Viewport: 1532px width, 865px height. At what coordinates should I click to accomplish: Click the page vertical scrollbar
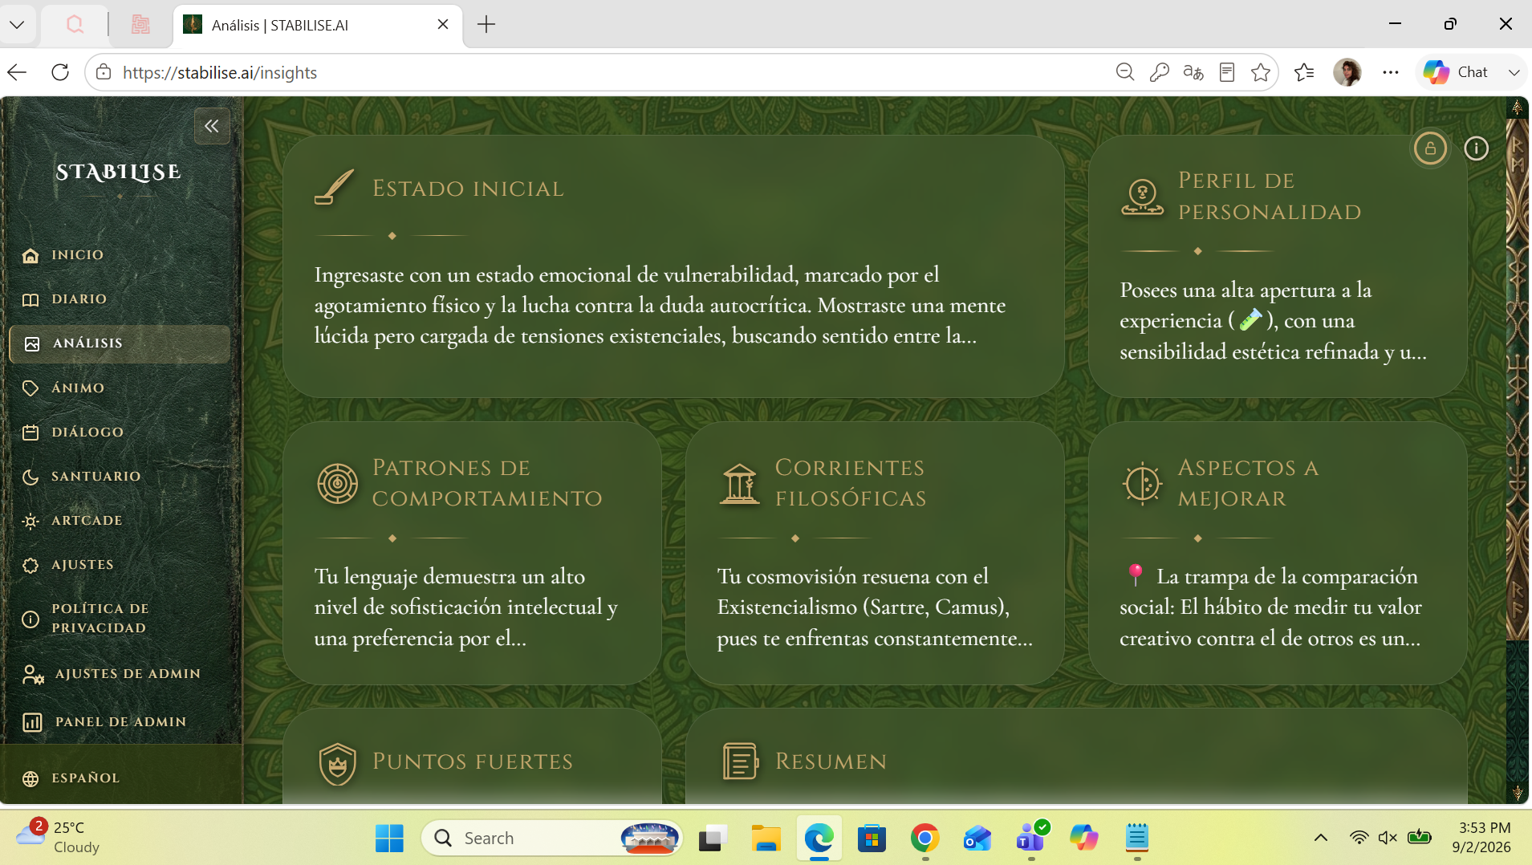[1518, 449]
